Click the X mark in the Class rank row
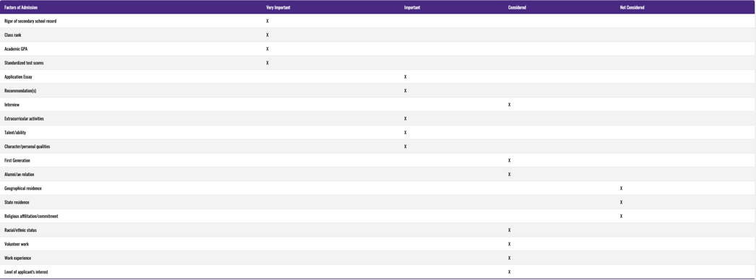The image size is (756, 280). [x=268, y=35]
